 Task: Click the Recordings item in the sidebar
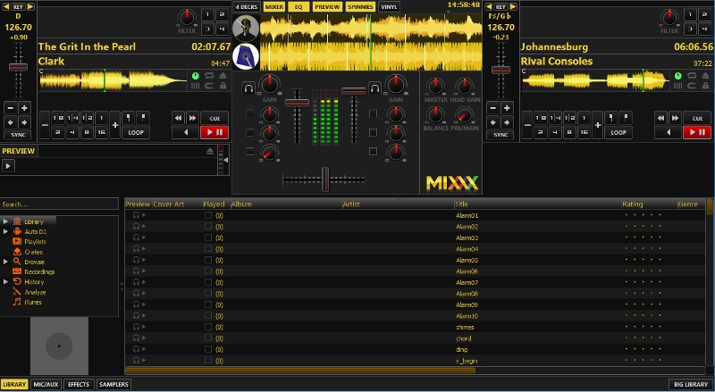39,271
